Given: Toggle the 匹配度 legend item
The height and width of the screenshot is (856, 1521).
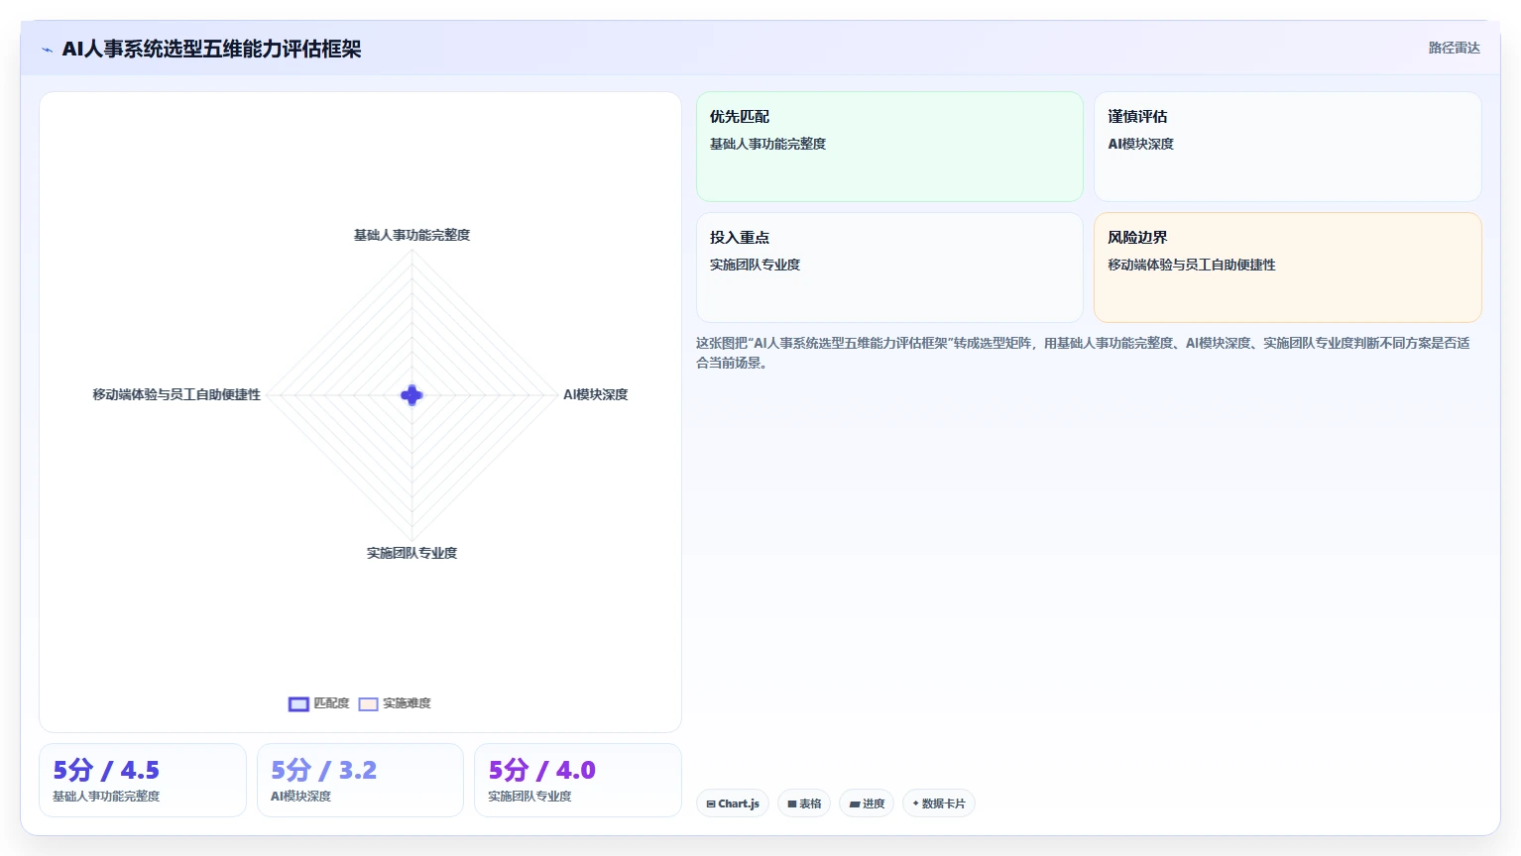Looking at the screenshot, I should pos(319,703).
